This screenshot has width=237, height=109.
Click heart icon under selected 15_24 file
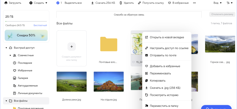coord(133,62)
